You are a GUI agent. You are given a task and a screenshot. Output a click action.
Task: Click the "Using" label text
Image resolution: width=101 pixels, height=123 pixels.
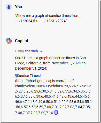pos(20,51)
